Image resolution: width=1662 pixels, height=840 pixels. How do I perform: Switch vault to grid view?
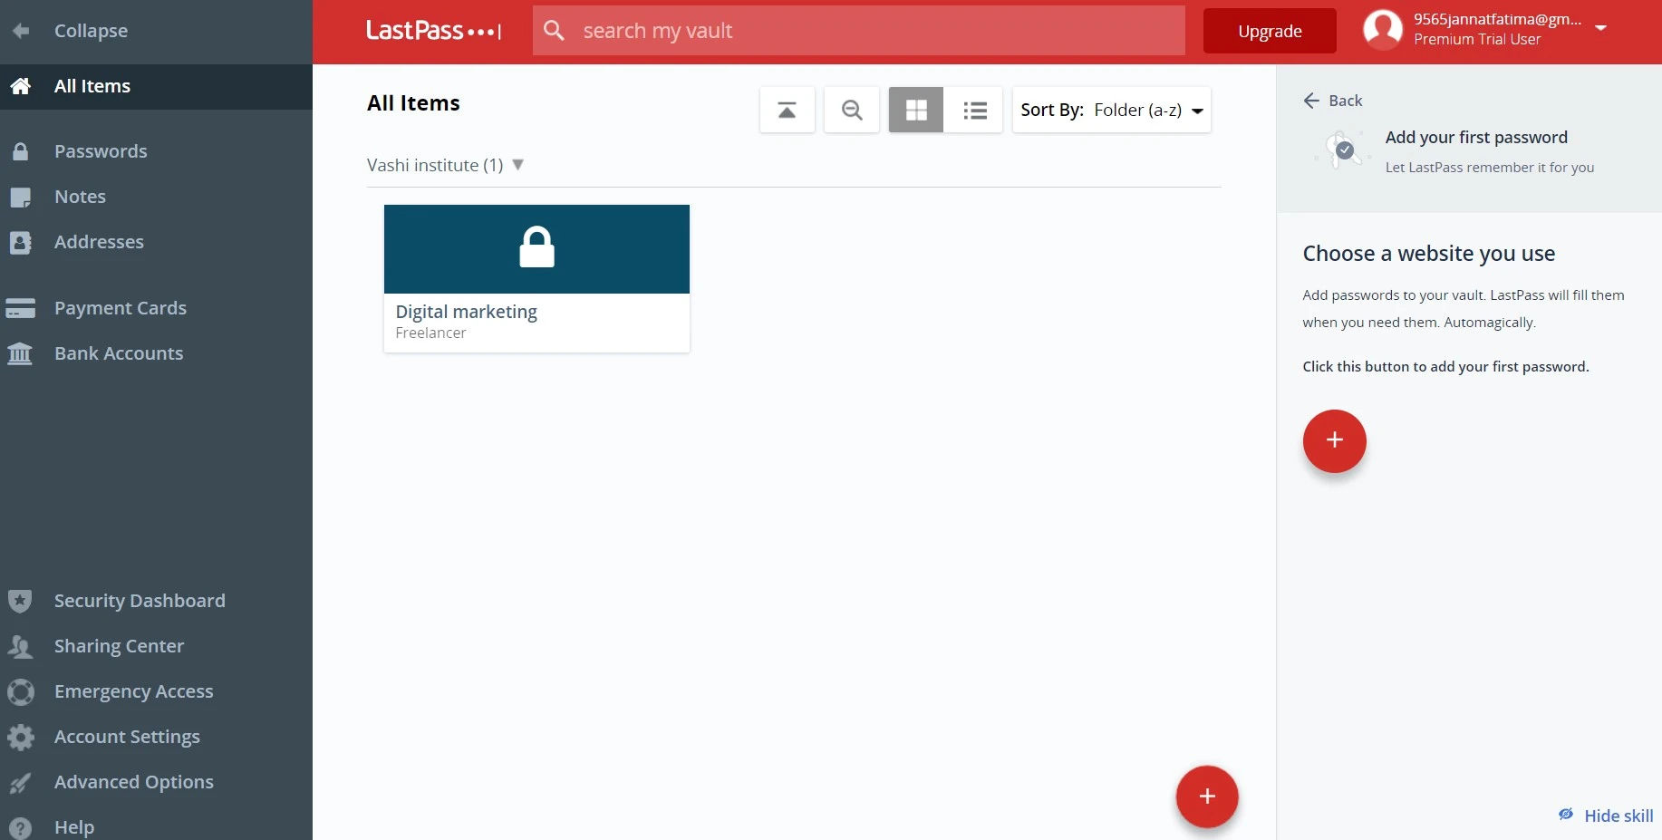click(915, 109)
